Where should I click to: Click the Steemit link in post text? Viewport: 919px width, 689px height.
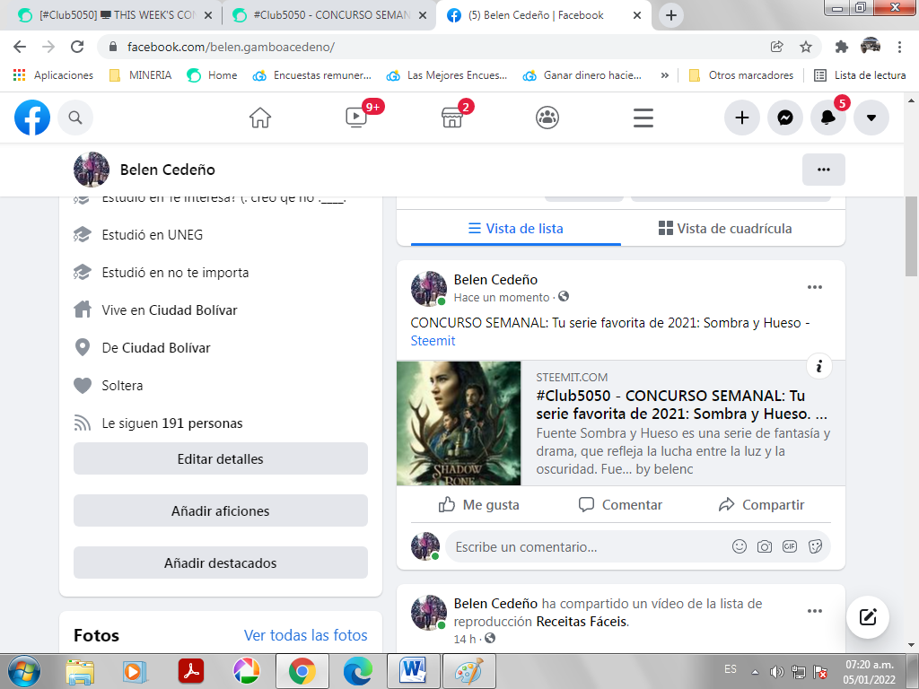click(x=433, y=340)
